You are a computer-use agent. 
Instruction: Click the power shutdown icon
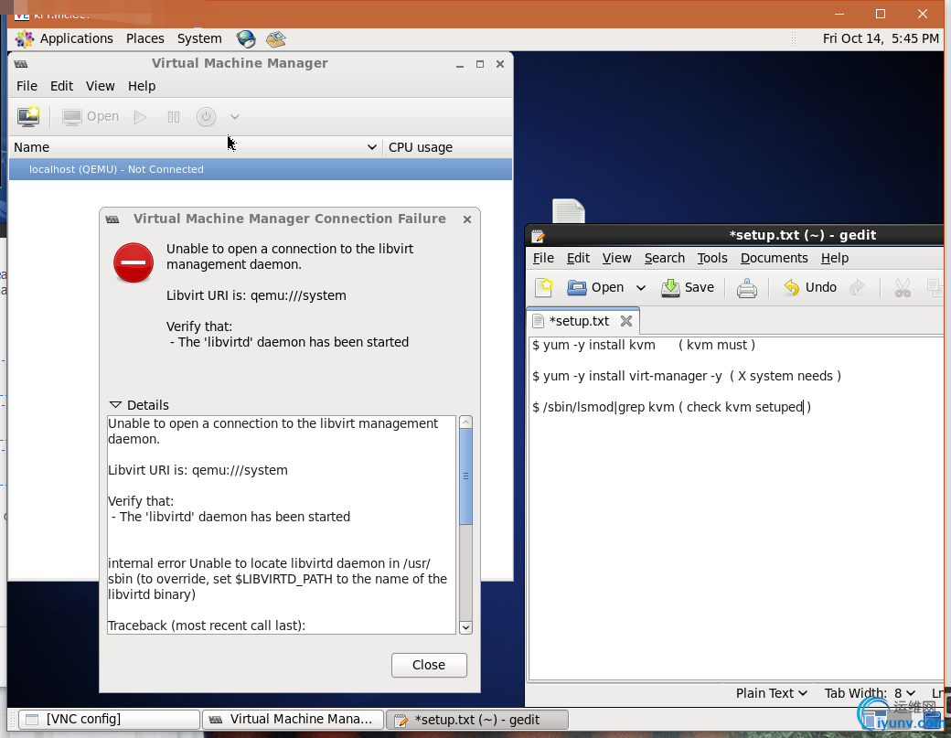click(x=207, y=116)
